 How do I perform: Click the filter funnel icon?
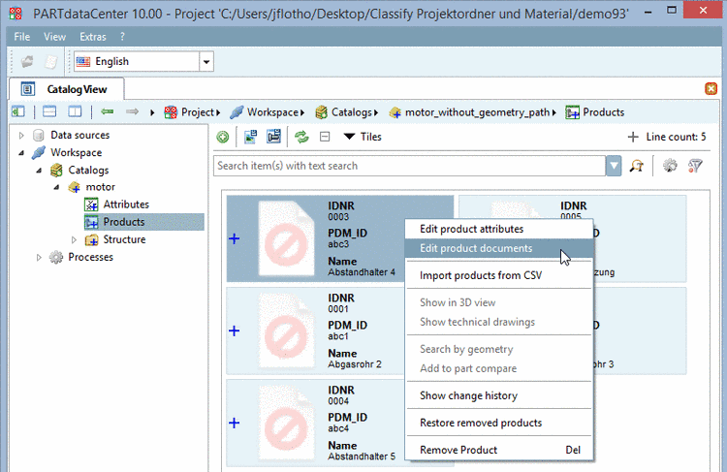click(x=695, y=166)
